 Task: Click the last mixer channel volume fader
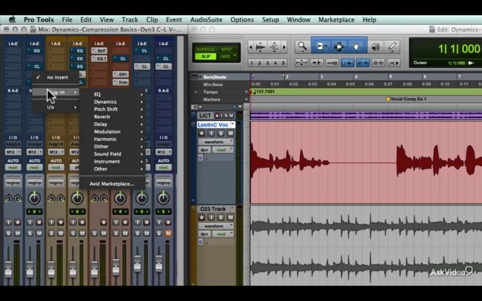(159, 264)
